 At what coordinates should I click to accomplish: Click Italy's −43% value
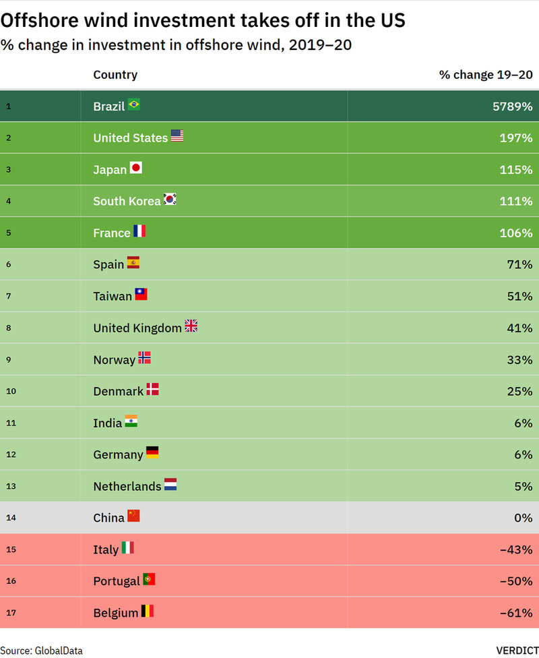click(516, 550)
